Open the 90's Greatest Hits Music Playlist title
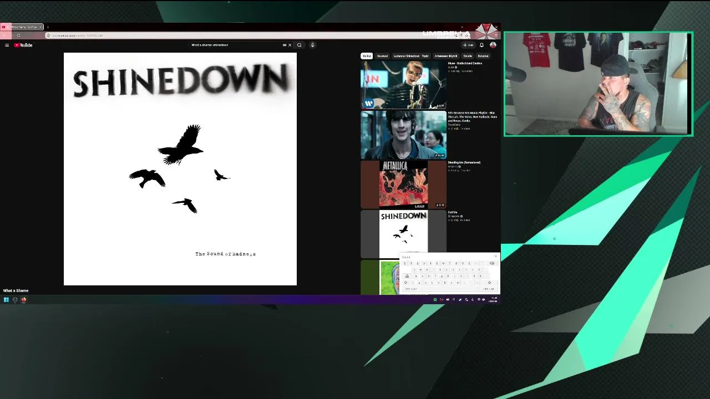Screen dimensions: 710x399 click(472, 116)
